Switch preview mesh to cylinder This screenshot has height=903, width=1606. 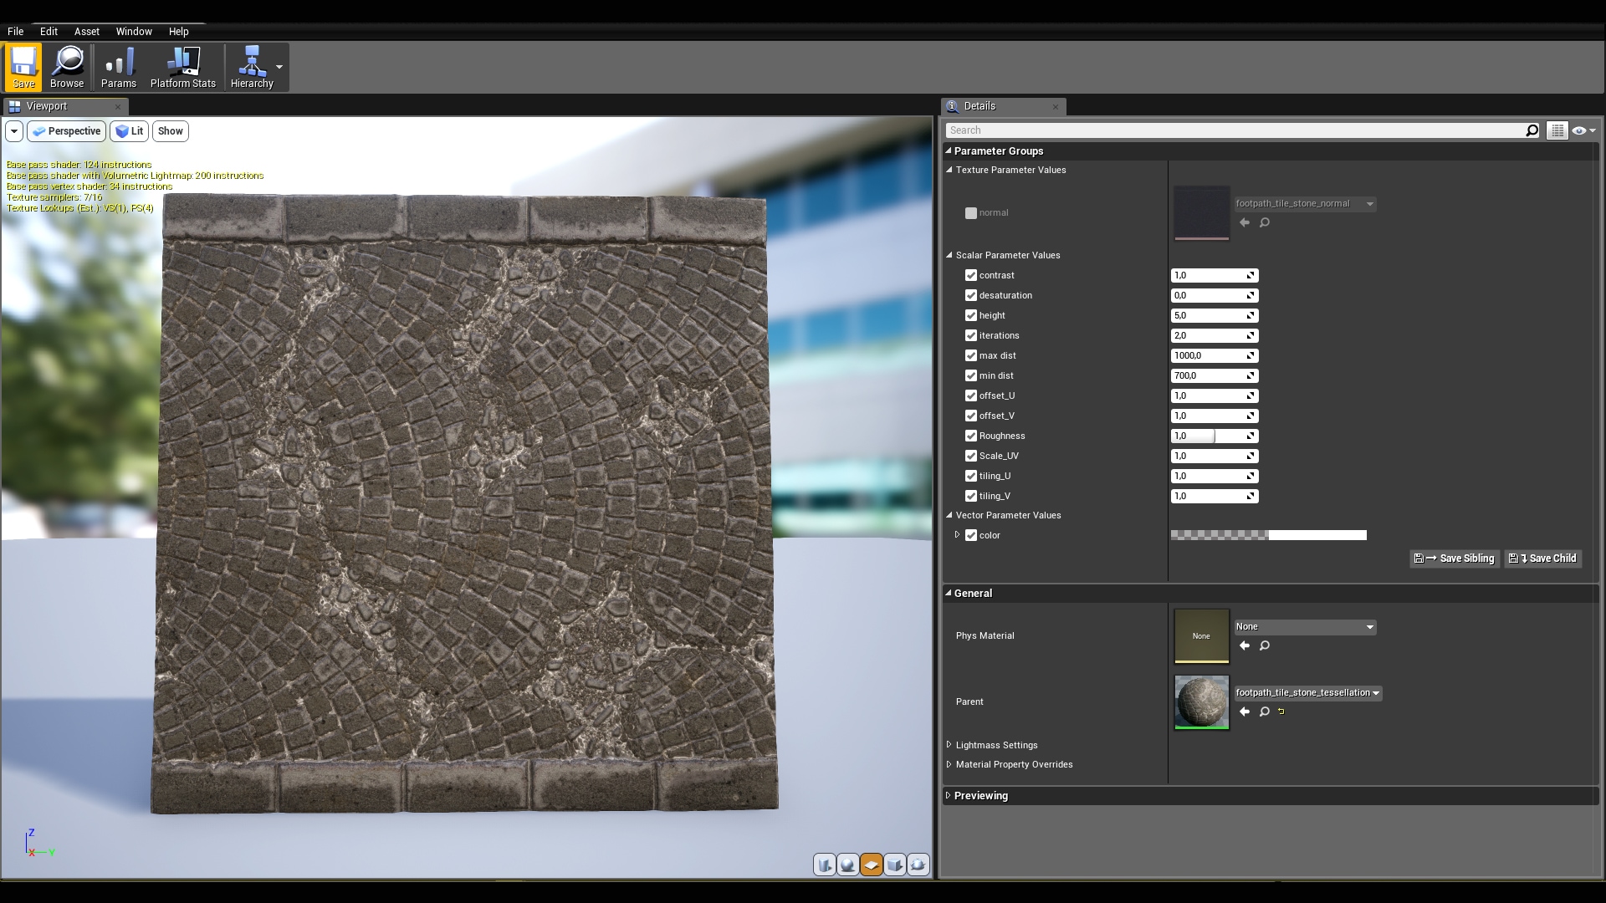825,865
